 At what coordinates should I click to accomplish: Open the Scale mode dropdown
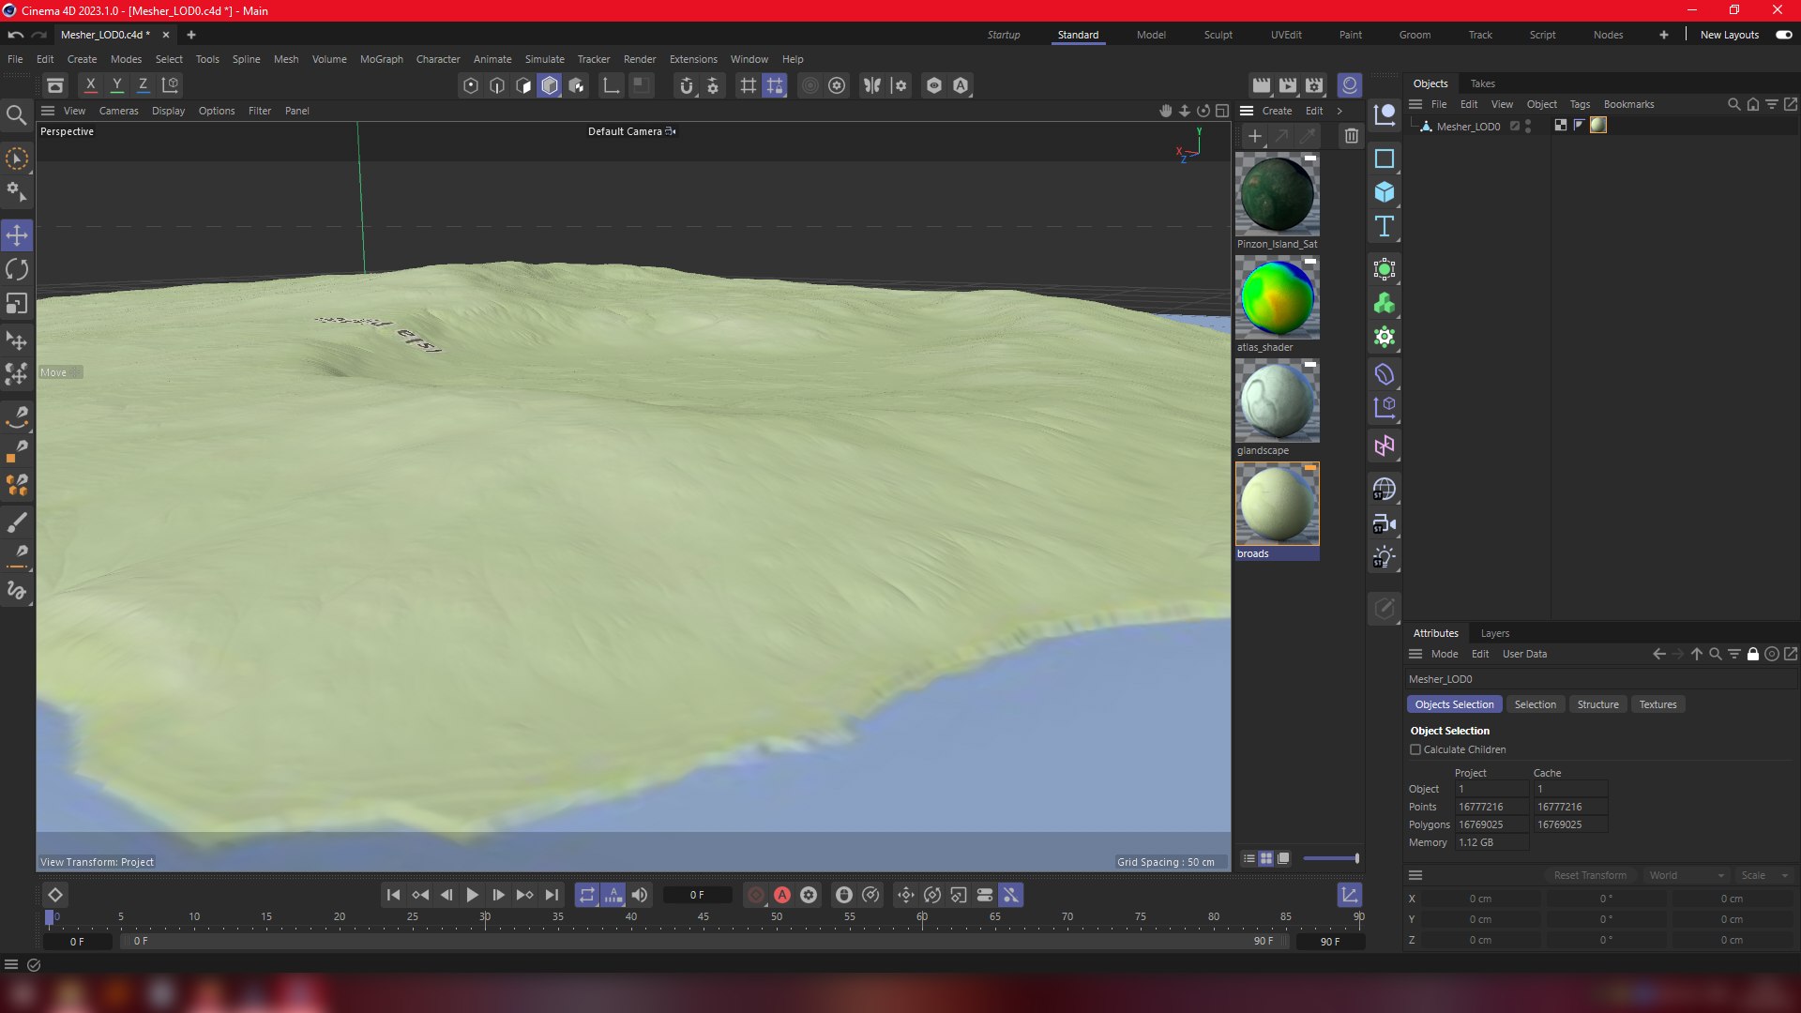point(1763,875)
